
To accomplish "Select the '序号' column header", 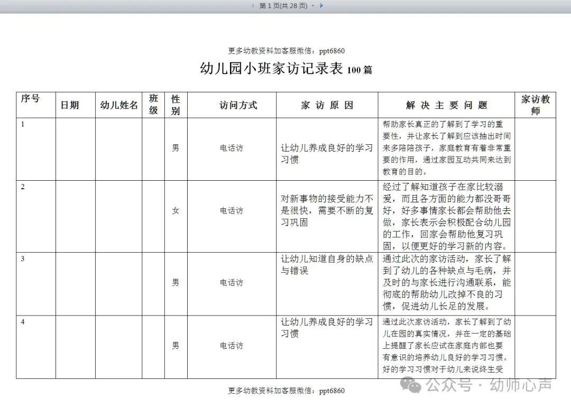I will point(30,98).
